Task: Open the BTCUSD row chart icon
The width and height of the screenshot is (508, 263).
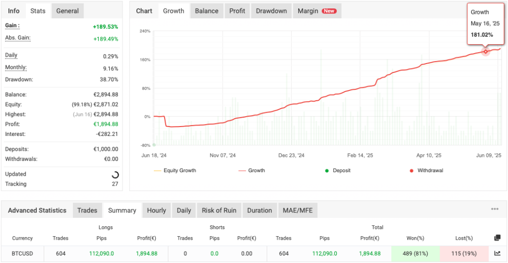Action: click(497, 253)
